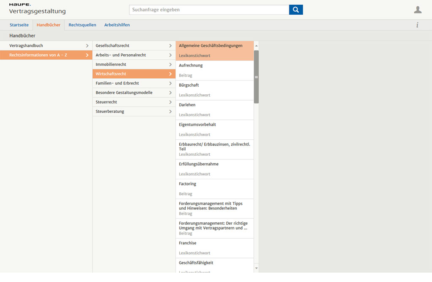Open the Geschäftsfähigkeit entry
This screenshot has width=432, height=282.
click(x=215, y=266)
